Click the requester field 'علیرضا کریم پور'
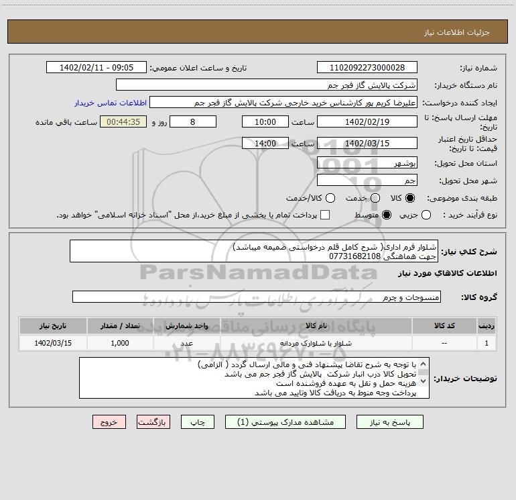 click(x=283, y=103)
